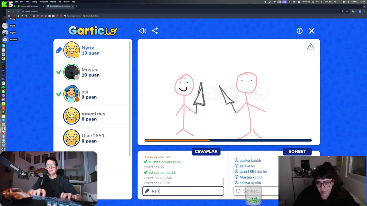Image resolution: width=367 pixels, height=206 pixels.
Task: Open Premiere Pro from the dock
Action: tap(3, 71)
